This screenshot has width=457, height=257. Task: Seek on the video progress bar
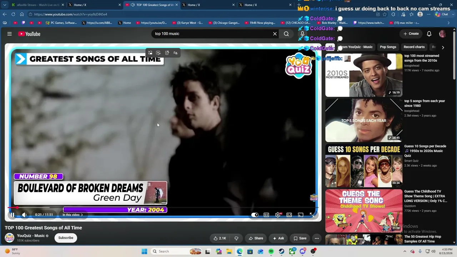[163, 207]
